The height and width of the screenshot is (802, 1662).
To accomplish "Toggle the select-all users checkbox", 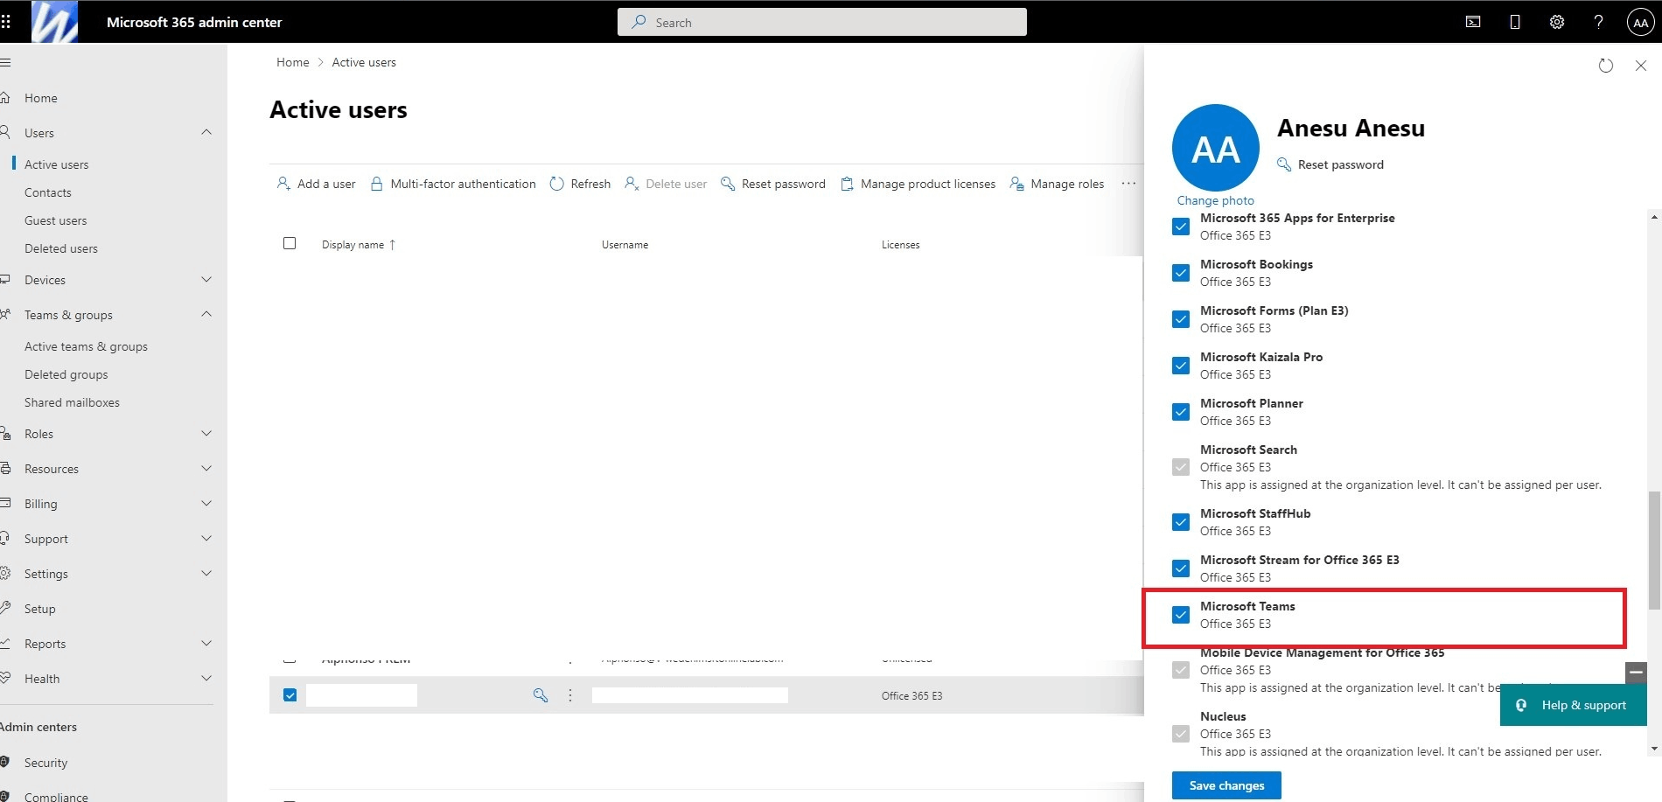I will (x=290, y=243).
